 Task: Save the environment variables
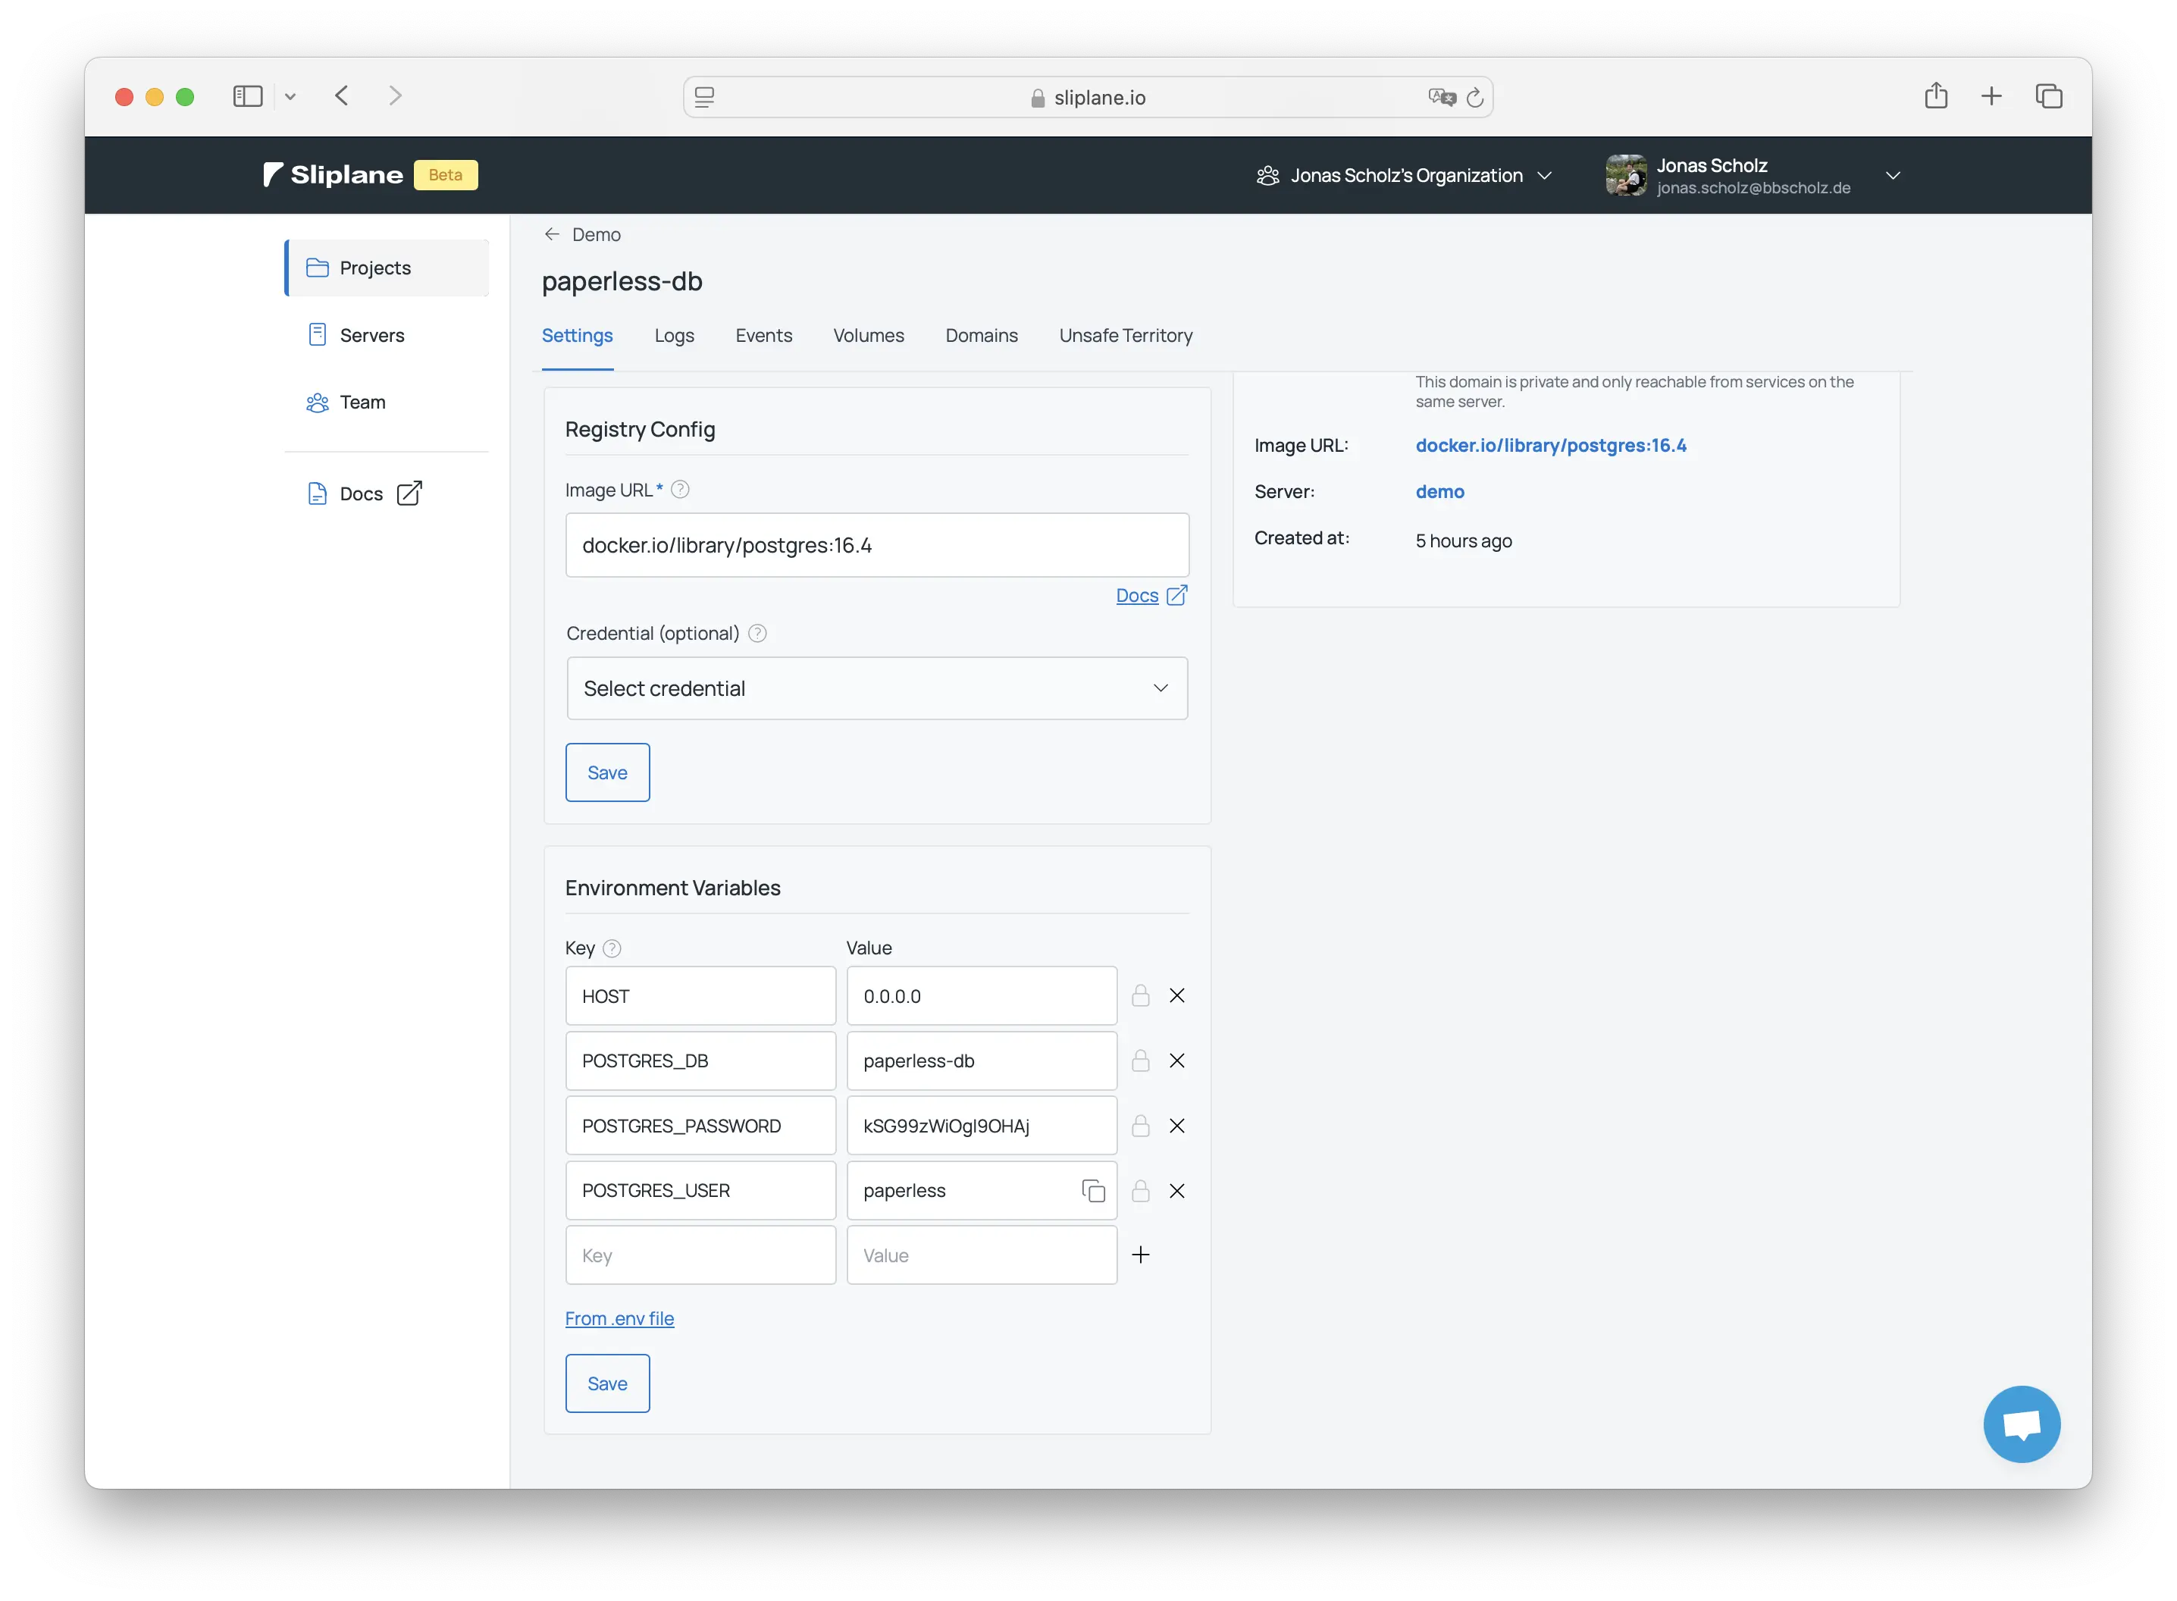point(607,1383)
